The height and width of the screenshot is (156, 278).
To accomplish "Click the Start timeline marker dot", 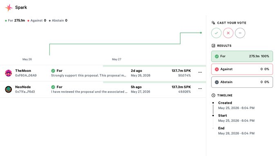I will [213, 116].
